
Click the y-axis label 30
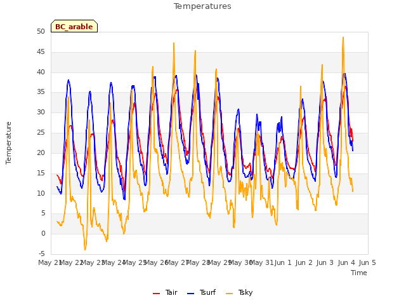tap(41, 112)
